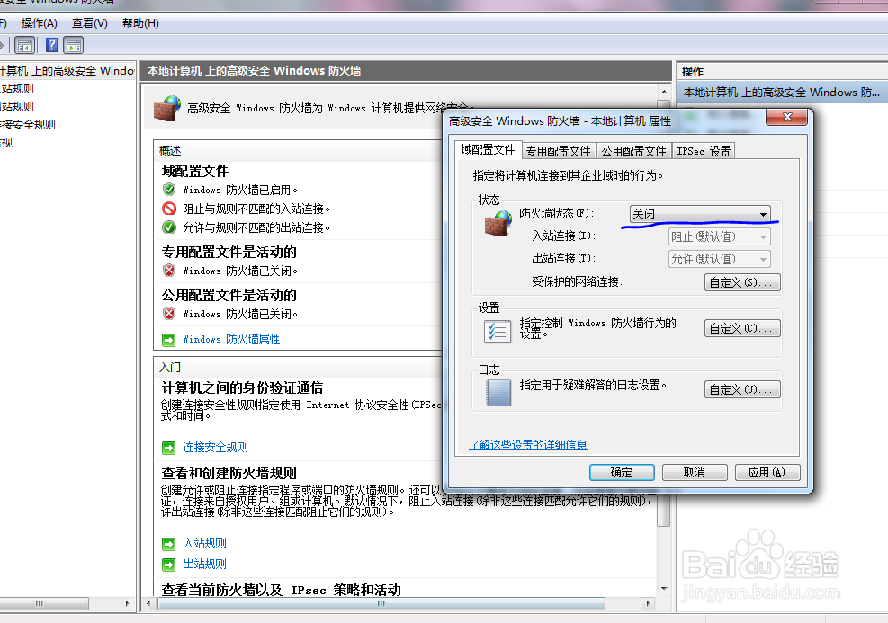
Task: Open the 入站连接 dropdown 阻止(默认值)
Action: 719,236
